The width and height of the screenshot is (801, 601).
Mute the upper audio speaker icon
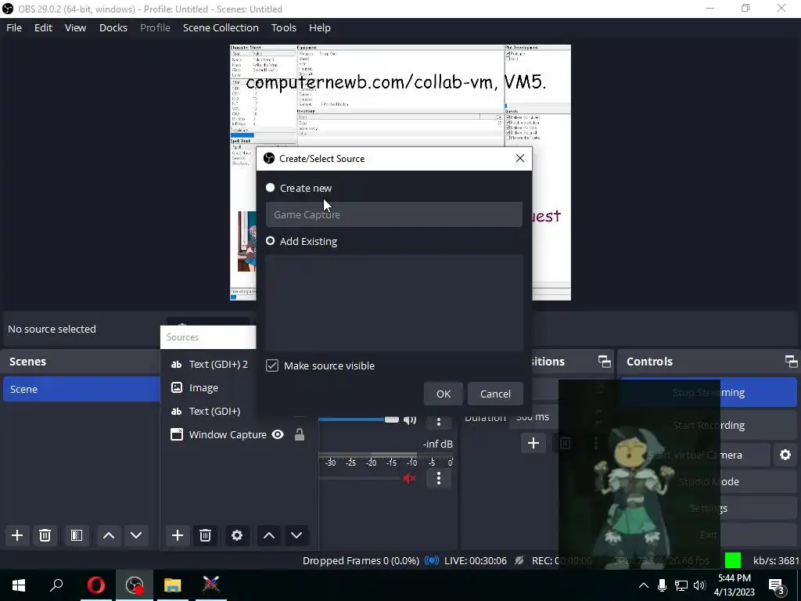point(410,419)
